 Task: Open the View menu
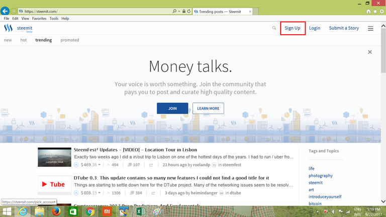(x=25, y=19)
